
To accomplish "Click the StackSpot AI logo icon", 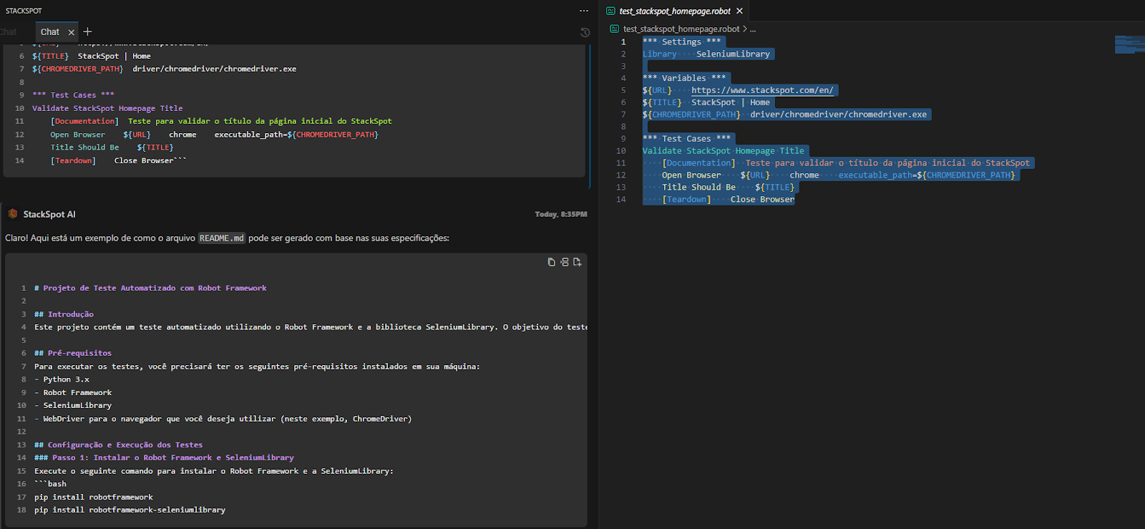I will click(12, 213).
